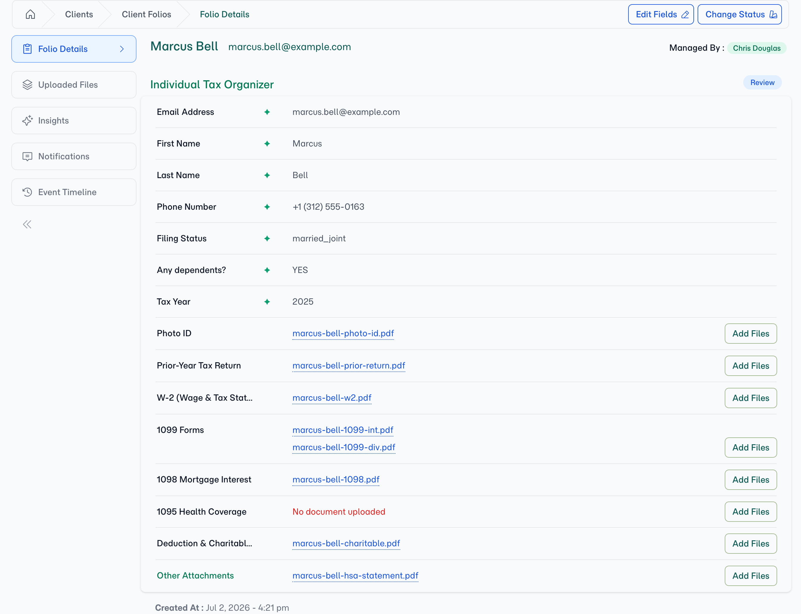Viewport: 801px width, 614px height.
Task: Click the clipboard icon beside Folio Details
Action: [x=27, y=49]
